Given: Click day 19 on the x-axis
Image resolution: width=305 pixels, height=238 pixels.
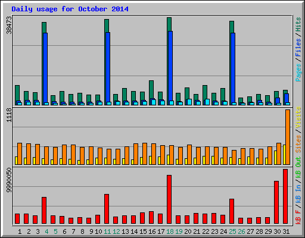Looking at the screenshot, I should (x=179, y=231).
